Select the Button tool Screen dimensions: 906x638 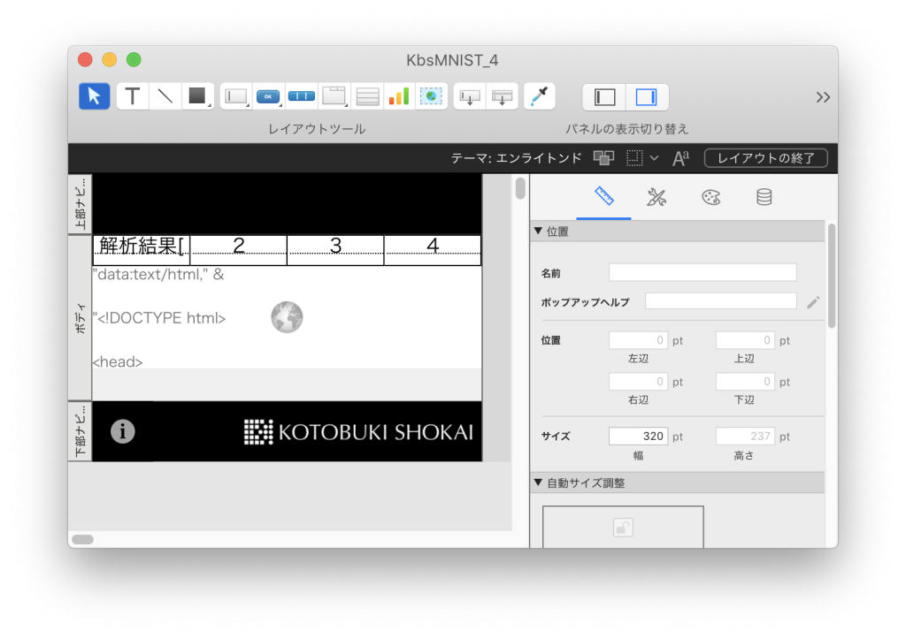coord(268,96)
